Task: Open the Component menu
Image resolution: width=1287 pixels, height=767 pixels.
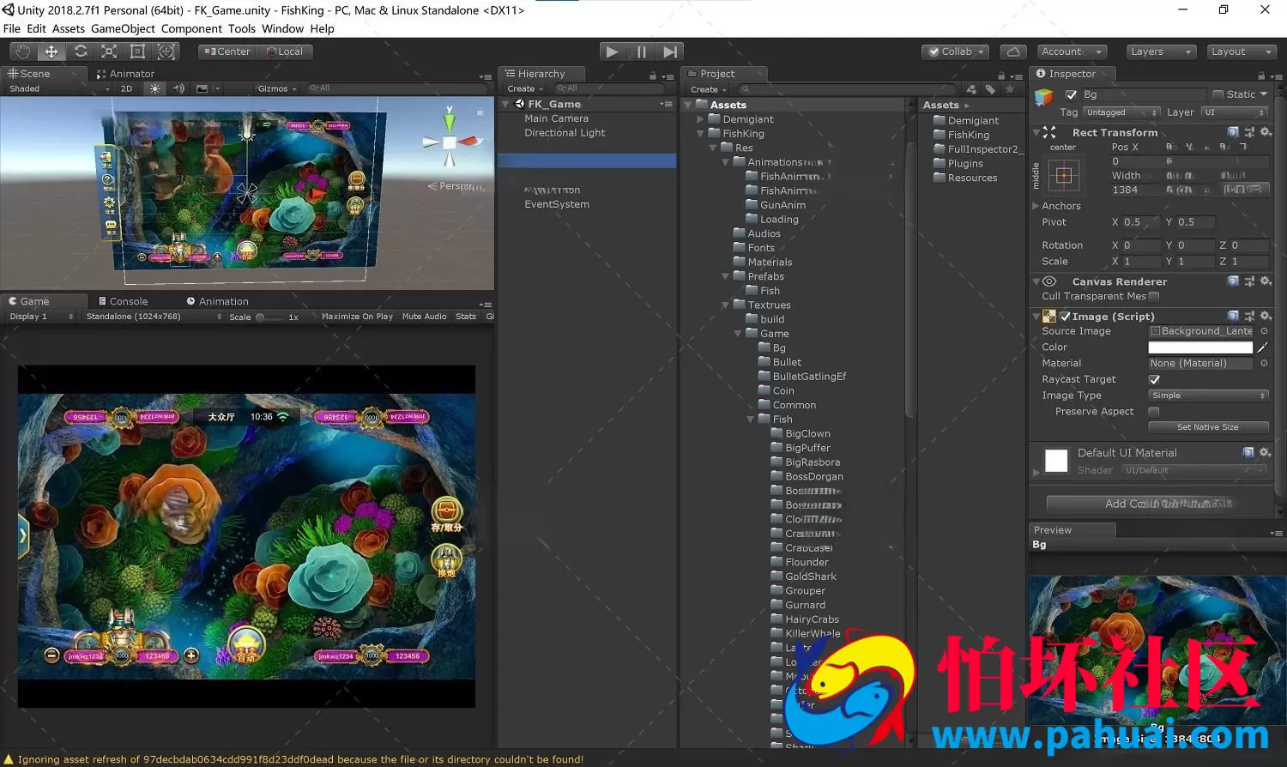Action: 191,28
